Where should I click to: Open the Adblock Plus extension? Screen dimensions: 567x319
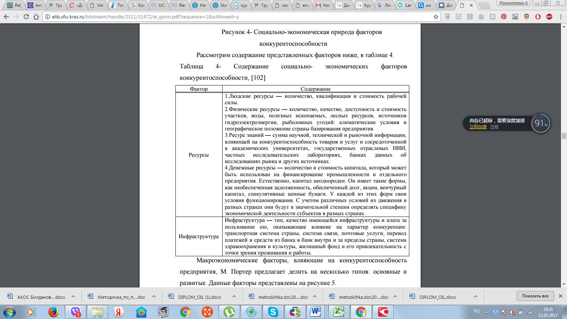point(549,17)
